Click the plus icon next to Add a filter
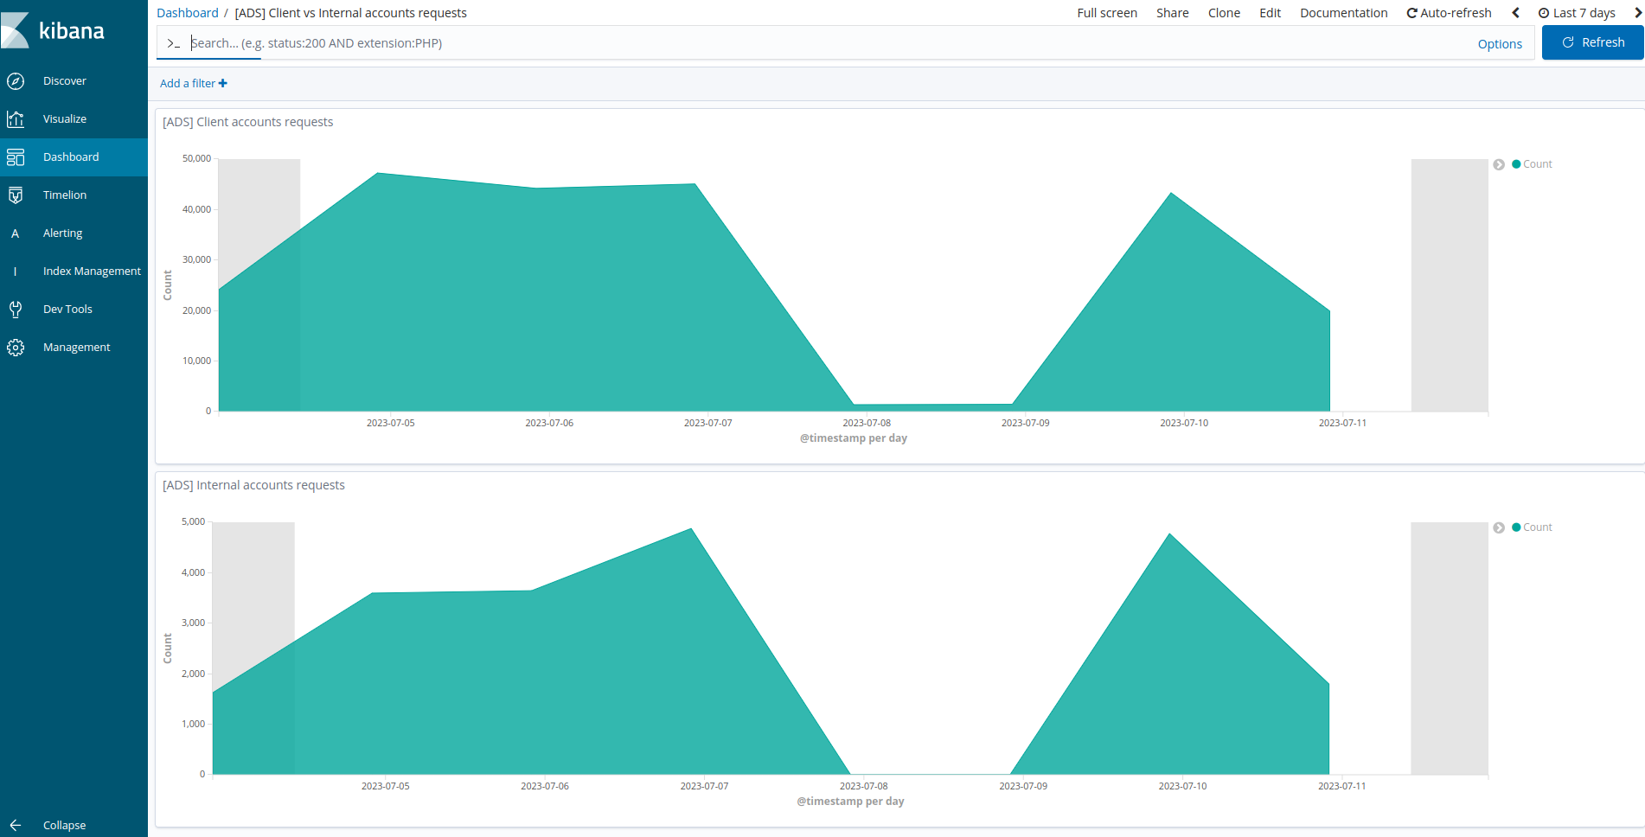Image resolution: width=1645 pixels, height=837 pixels. [223, 84]
